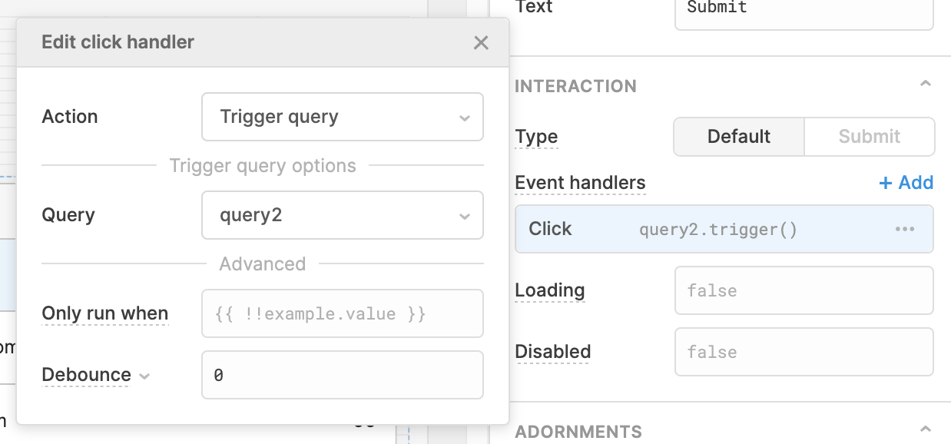Click the Only run when label

point(104,313)
